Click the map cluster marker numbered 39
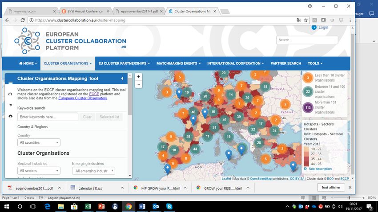The width and height of the screenshot is (378, 212). click(x=239, y=117)
